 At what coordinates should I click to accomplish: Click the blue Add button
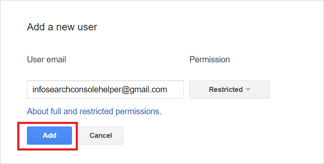[x=49, y=135]
